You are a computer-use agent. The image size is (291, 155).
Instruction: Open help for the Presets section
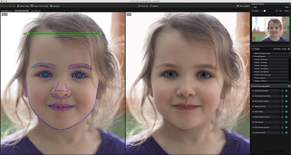pos(289,49)
